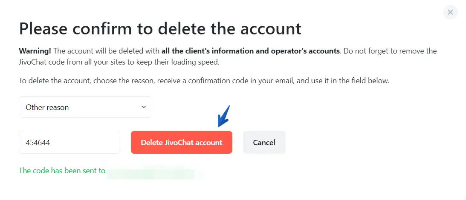Image resolution: width=466 pixels, height=200 pixels.
Task: Click the 'Other reason' text inside the selector
Action: coord(47,107)
